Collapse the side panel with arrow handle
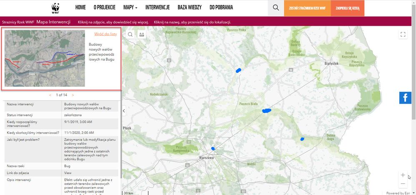Viewport: 416px width, 195px height. pos(124,111)
